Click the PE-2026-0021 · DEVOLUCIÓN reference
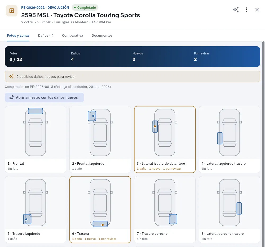Image resolution: width=265 pixels, height=247 pixels. click(45, 7)
